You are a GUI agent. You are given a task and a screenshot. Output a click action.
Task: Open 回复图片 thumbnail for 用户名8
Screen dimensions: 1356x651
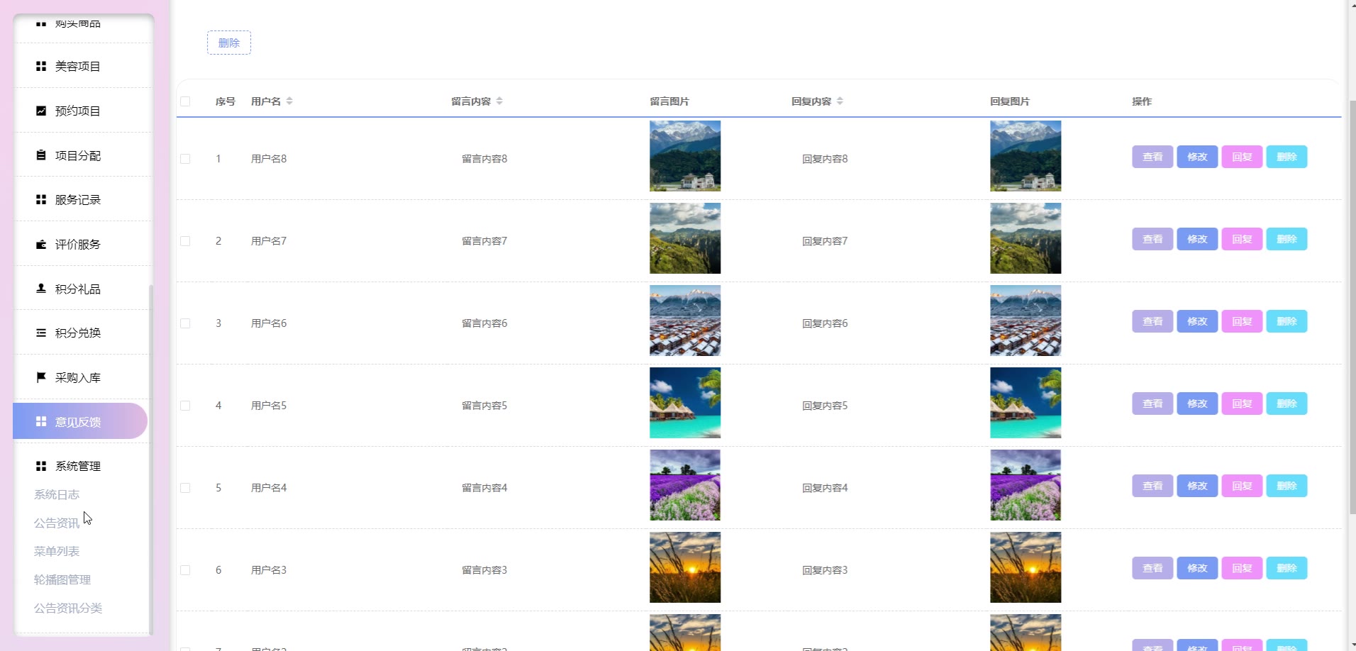[1026, 156]
